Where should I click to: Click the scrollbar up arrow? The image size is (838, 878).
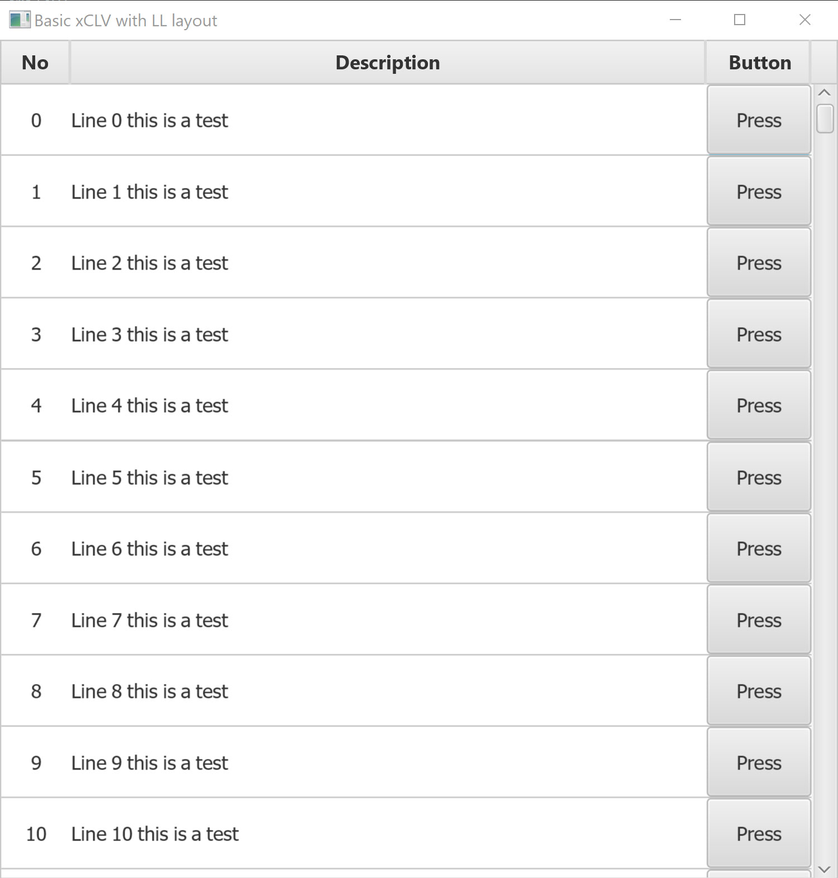[x=824, y=92]
